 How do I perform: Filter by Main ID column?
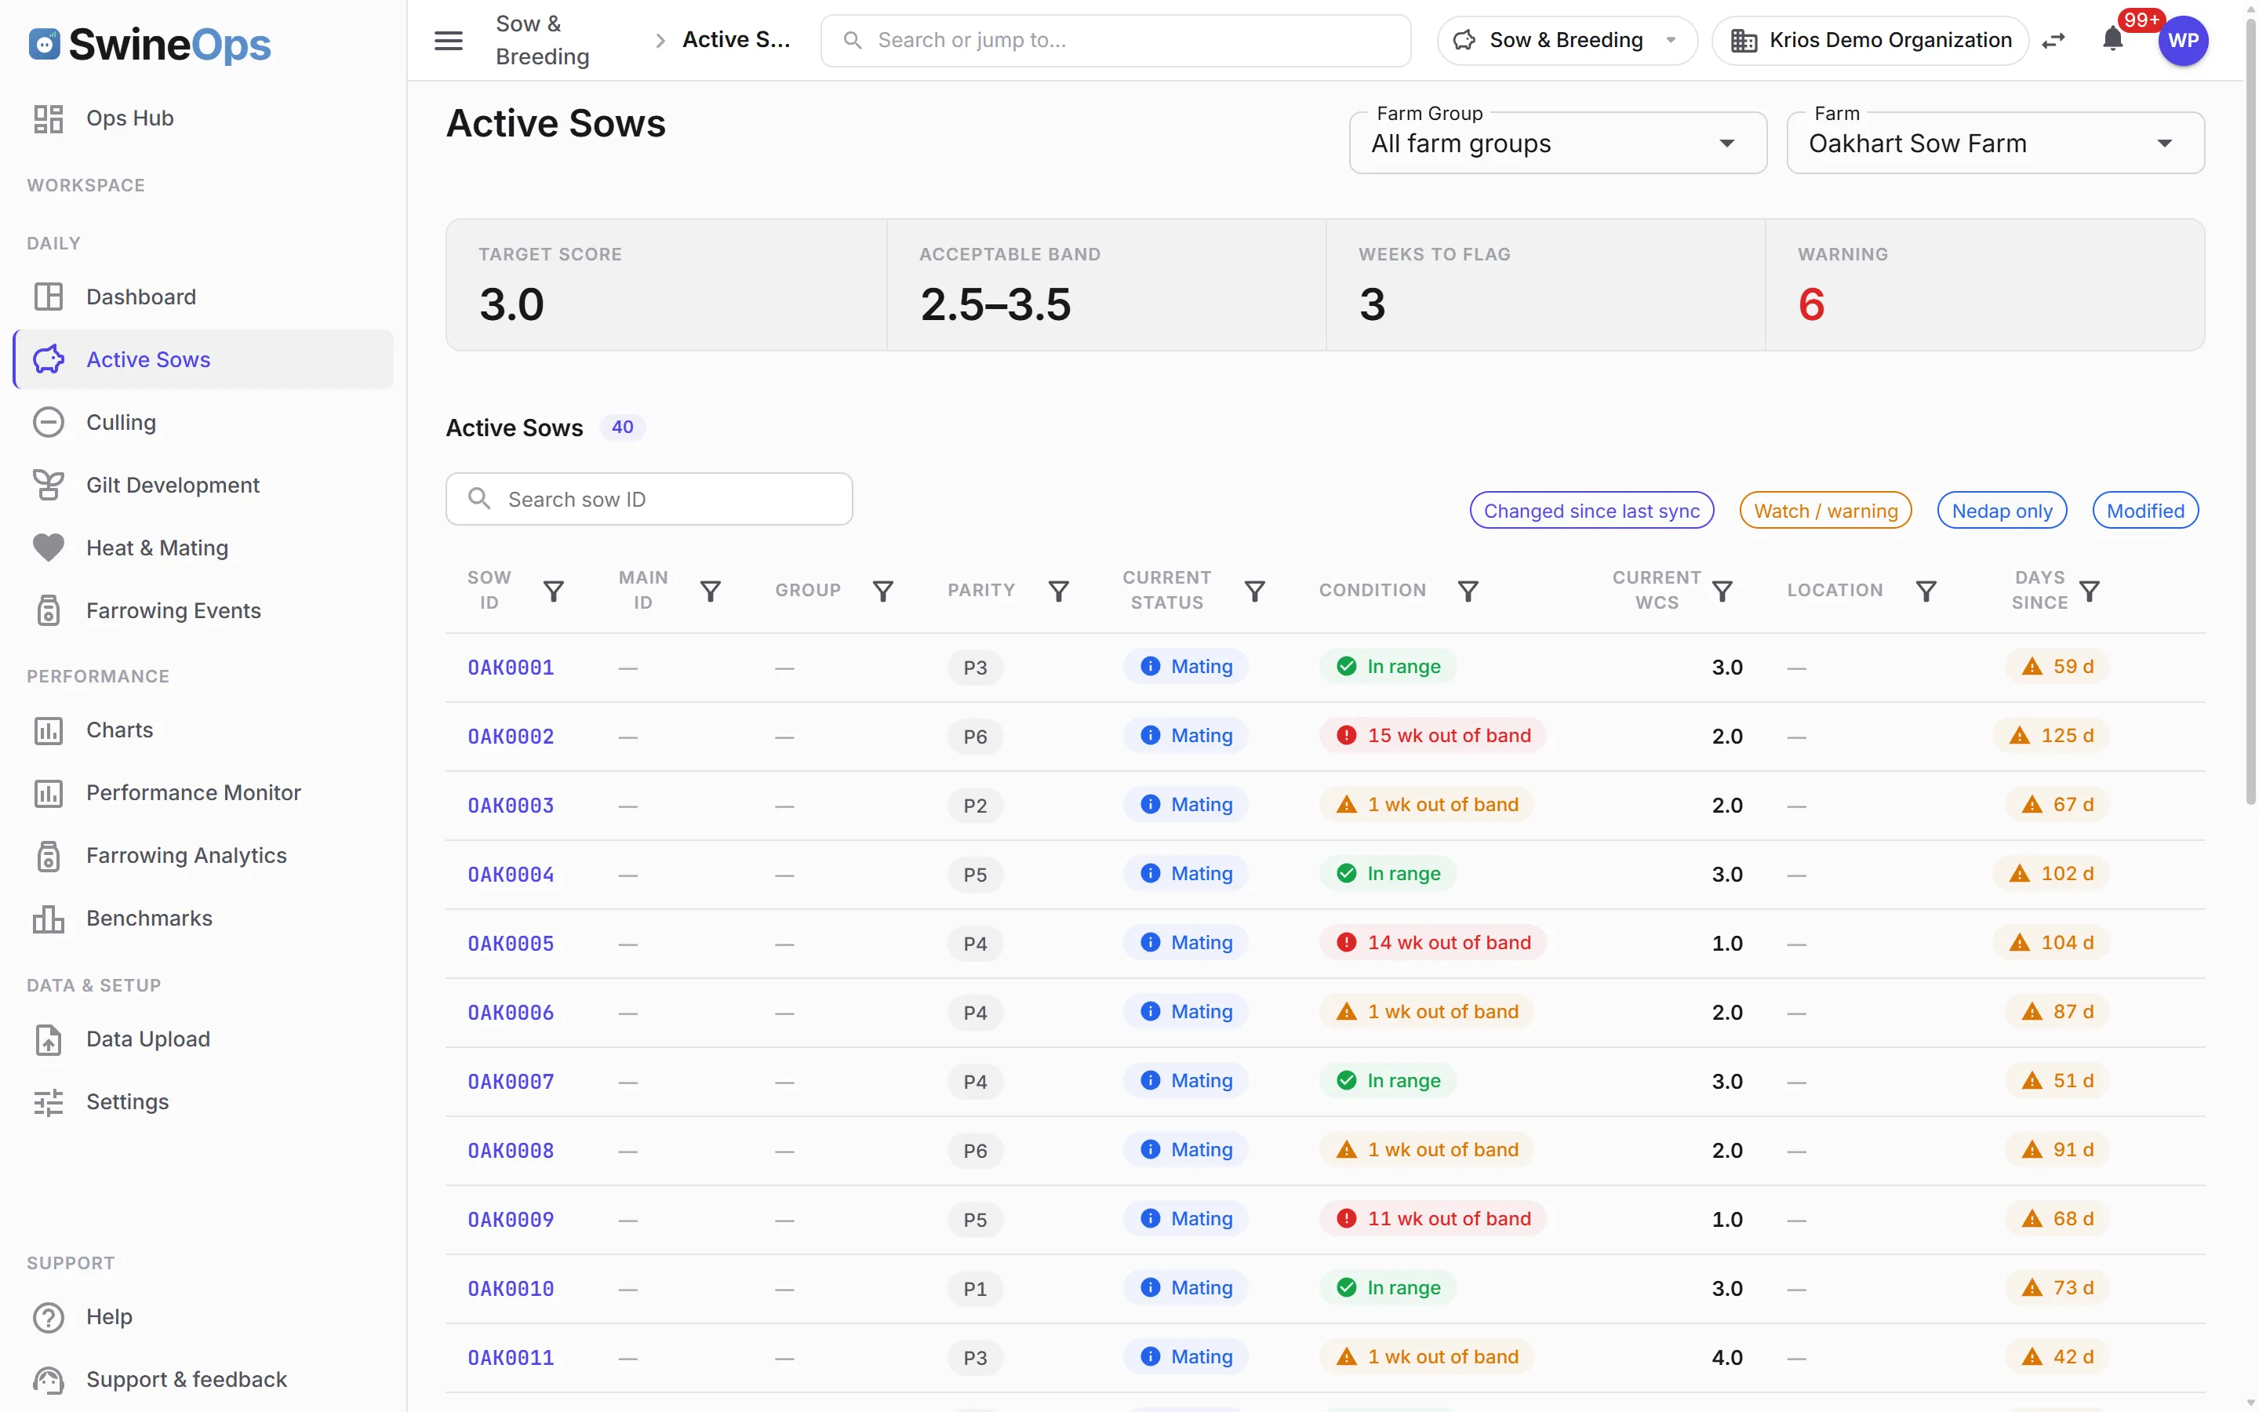pyautogui.click(x=711, y=590)
